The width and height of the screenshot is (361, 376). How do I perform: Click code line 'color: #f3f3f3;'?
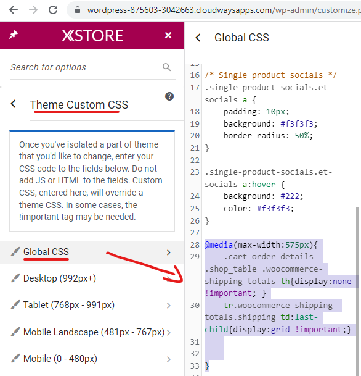pyautogui.click(x=258, y=209)
